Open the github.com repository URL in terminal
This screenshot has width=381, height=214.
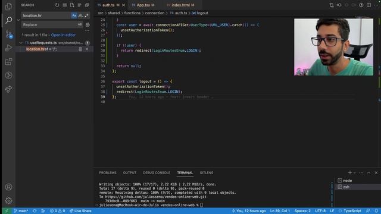[x=156, y=197]
